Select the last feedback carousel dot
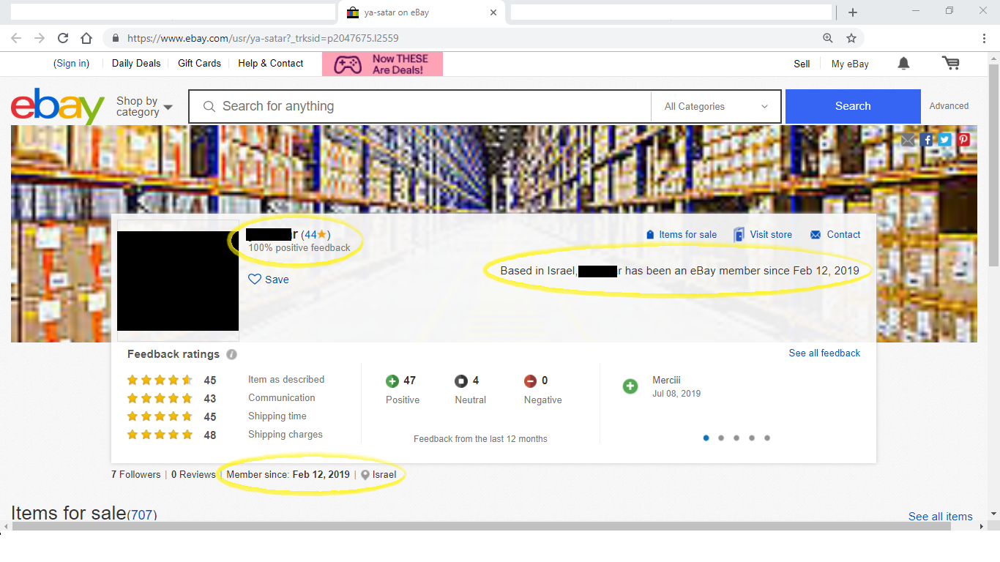The height and width of the screenshot is (562, 1000). coord(767,438)
